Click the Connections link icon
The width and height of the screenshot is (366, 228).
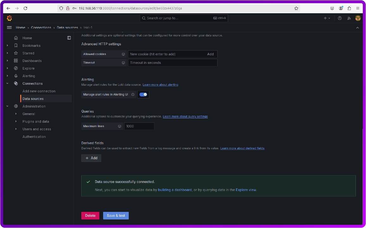click(x=16, y=83)
